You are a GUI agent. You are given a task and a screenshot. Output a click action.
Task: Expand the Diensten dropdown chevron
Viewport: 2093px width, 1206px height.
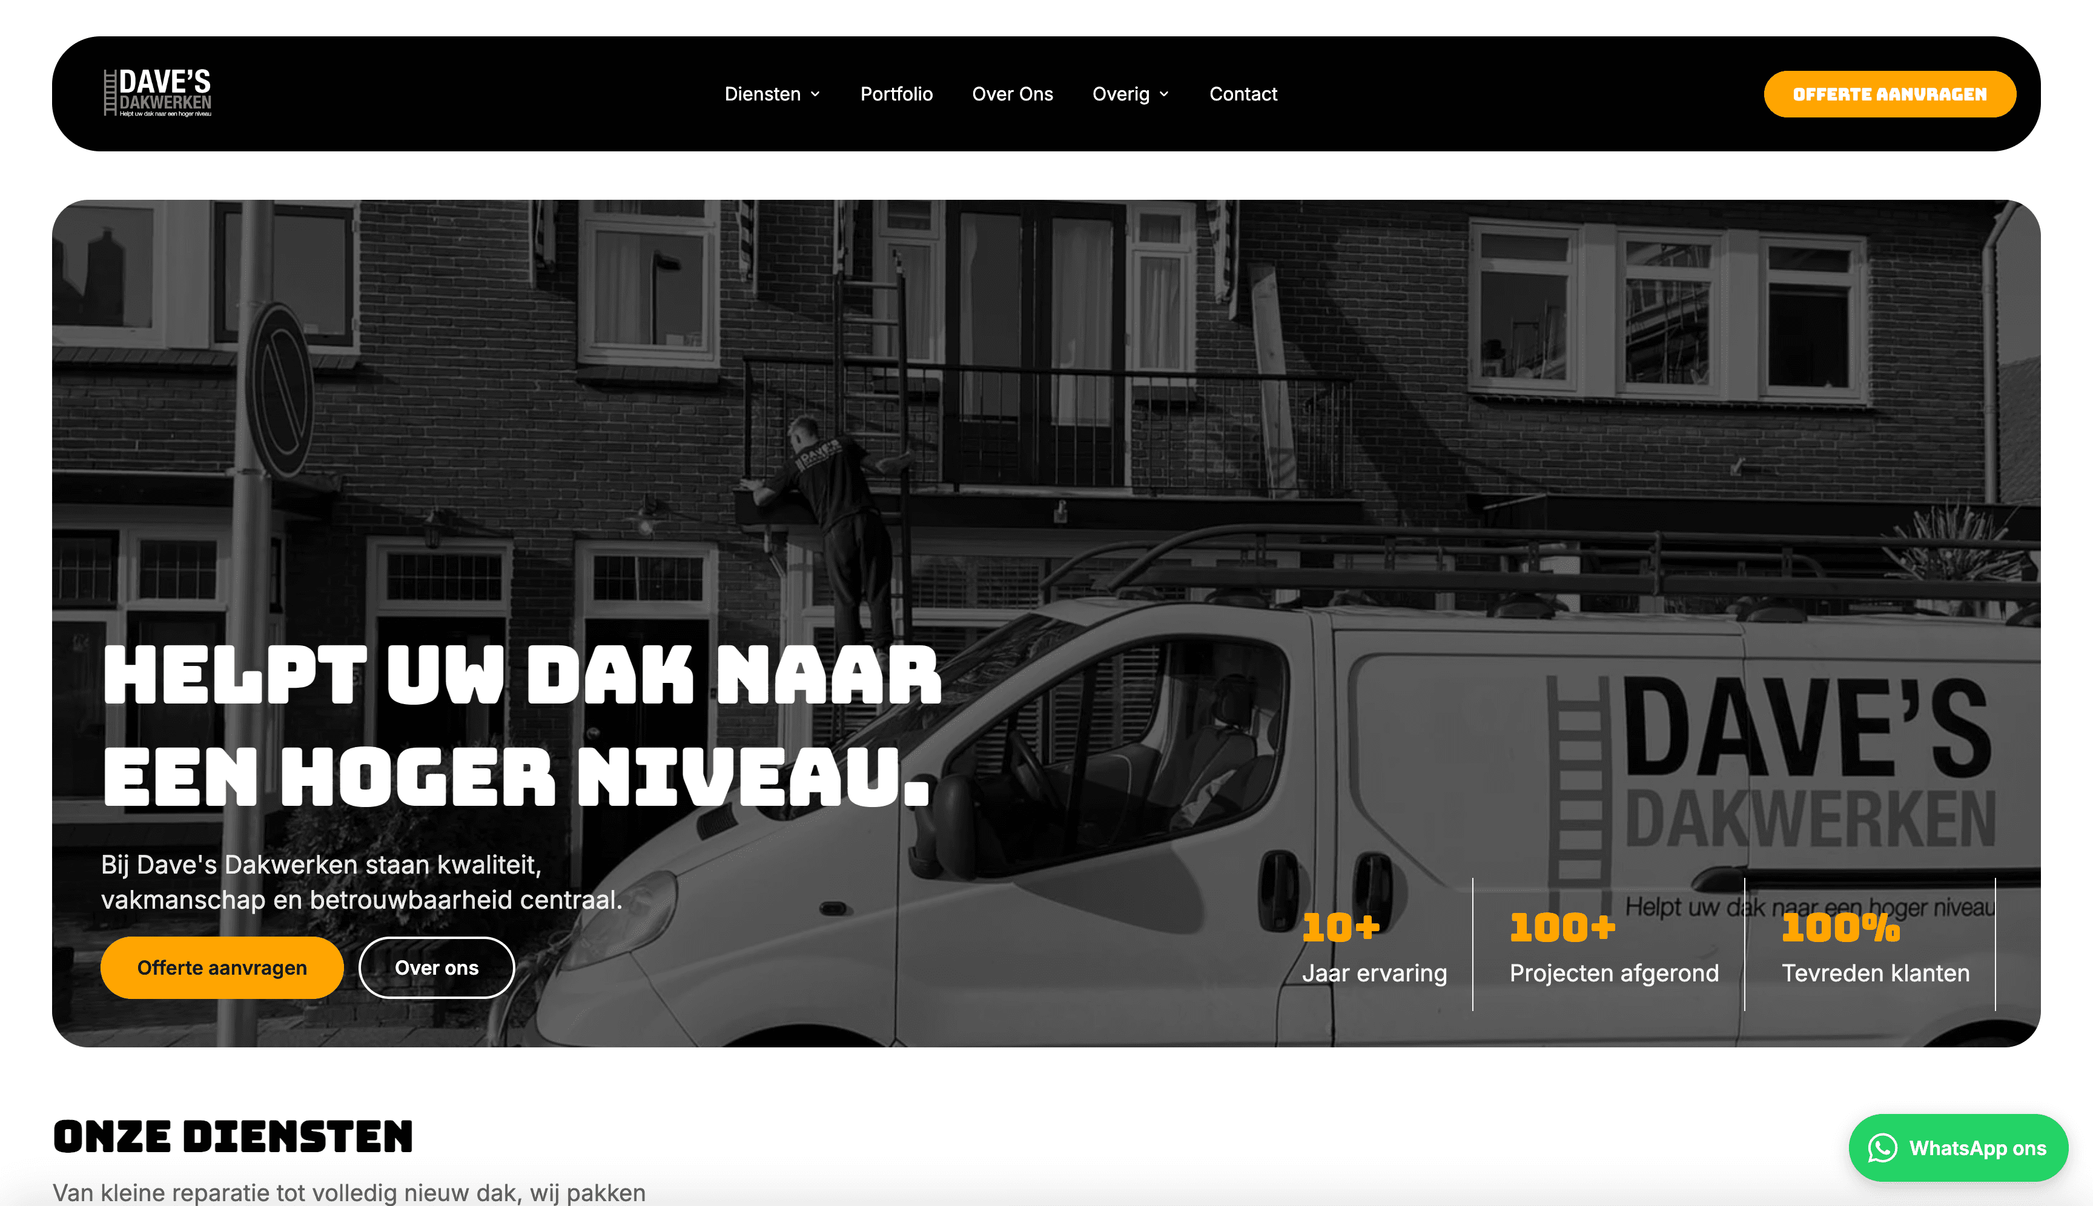tap(815, 94)
